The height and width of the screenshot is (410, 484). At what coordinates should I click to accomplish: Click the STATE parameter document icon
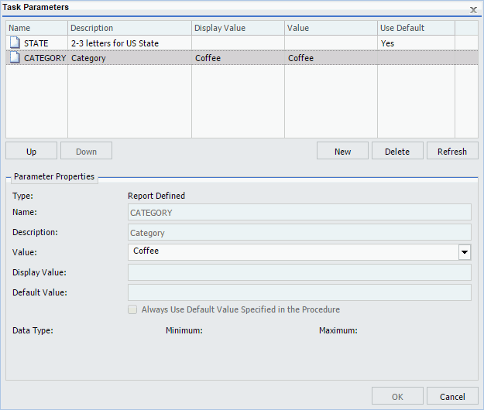[14, 43]
